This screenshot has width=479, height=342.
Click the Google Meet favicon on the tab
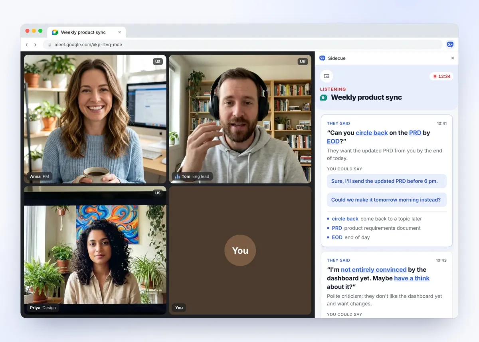tap(55, 32)
